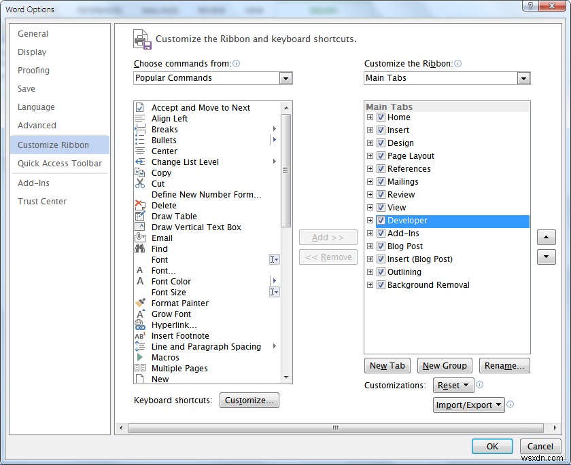This screenshot has width=571, height=465.
Task: Open the Popular Commands dropdown
Action: 285,77
